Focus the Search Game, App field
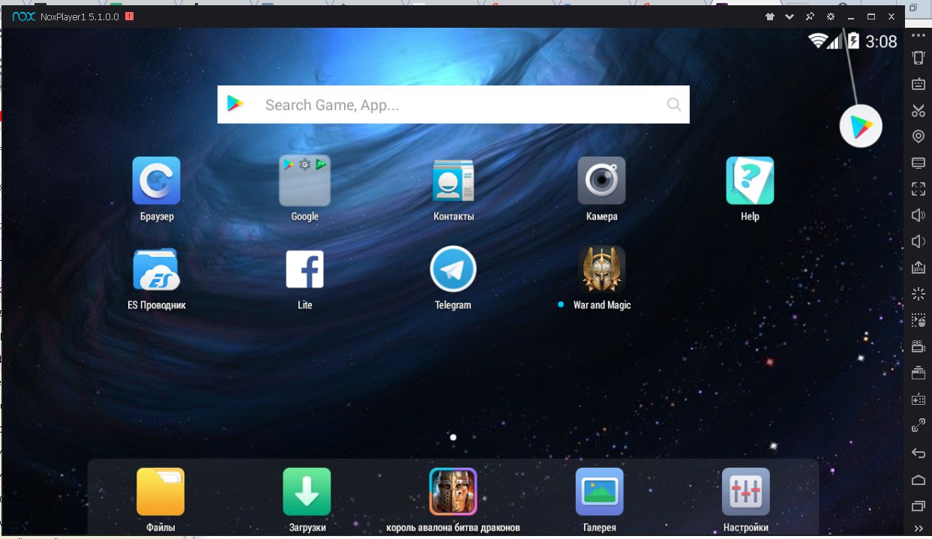Image resolution: width=932 pixels, height=539 pixels. (x=453, y=104)
